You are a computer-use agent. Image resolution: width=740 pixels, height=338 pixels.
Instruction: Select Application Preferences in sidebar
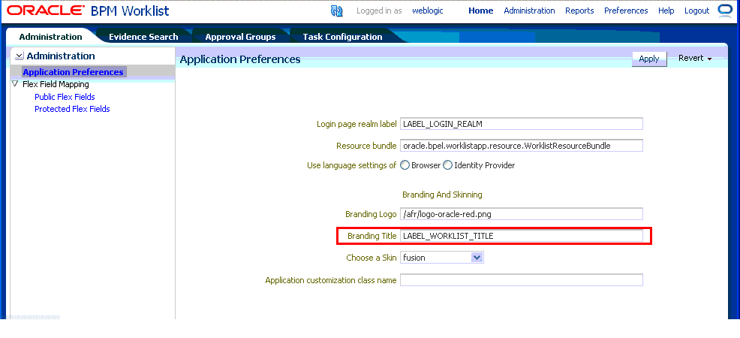pyautogui.click(x=73, y=72)
